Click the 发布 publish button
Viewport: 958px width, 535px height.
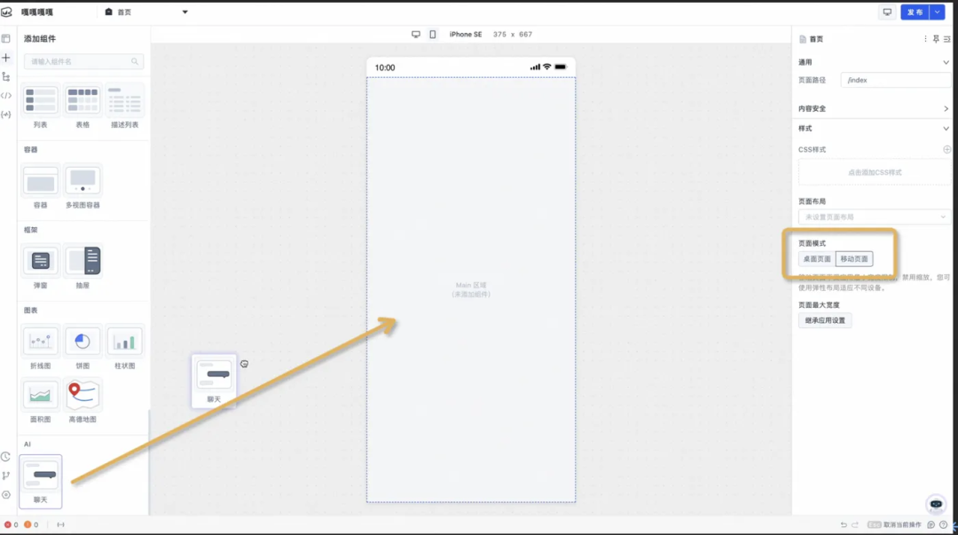tap(915, 12)
